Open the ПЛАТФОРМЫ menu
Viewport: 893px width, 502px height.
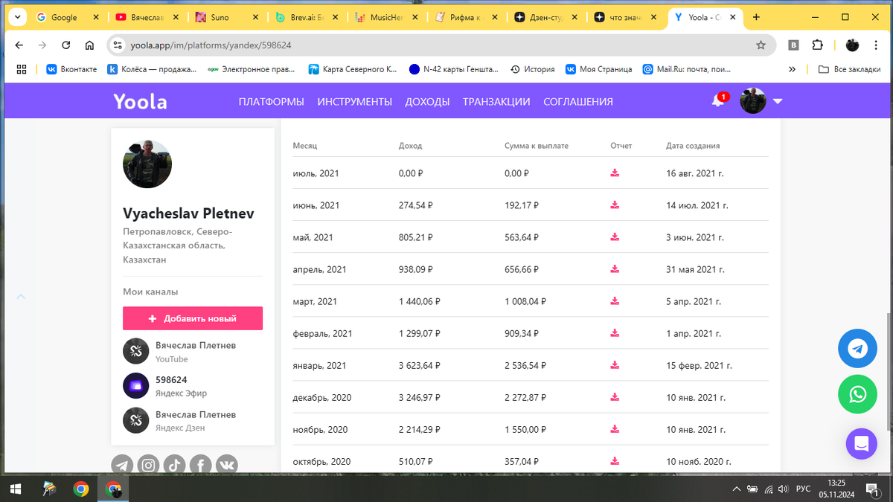tap(272, 102)
